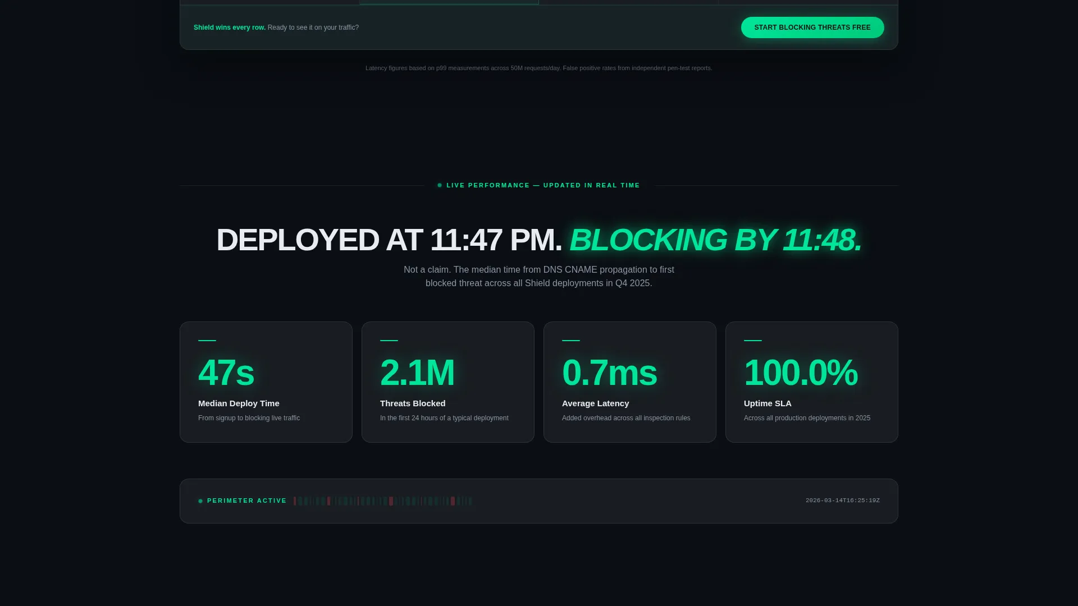Click "Across all production deployments in 2025" text

[807, 418]
